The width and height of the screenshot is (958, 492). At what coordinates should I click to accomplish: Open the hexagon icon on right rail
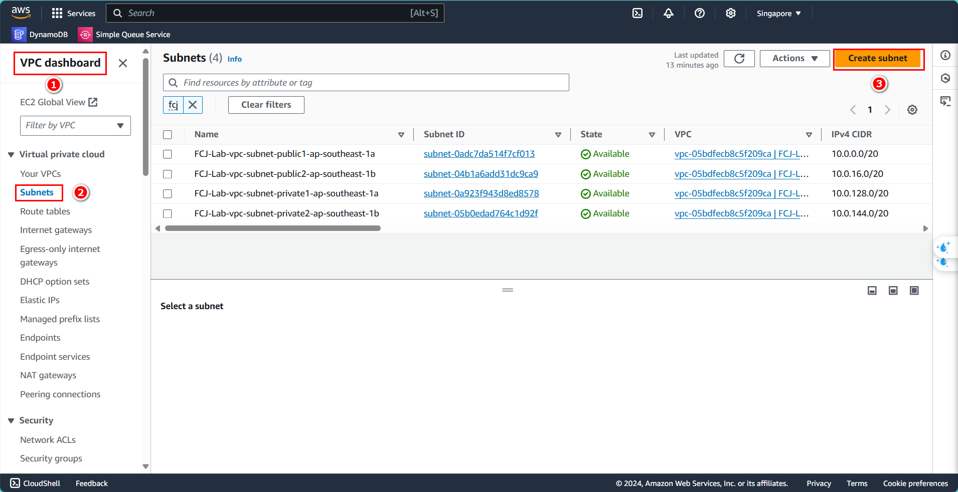pyautogui.click(x=945, y=78)
